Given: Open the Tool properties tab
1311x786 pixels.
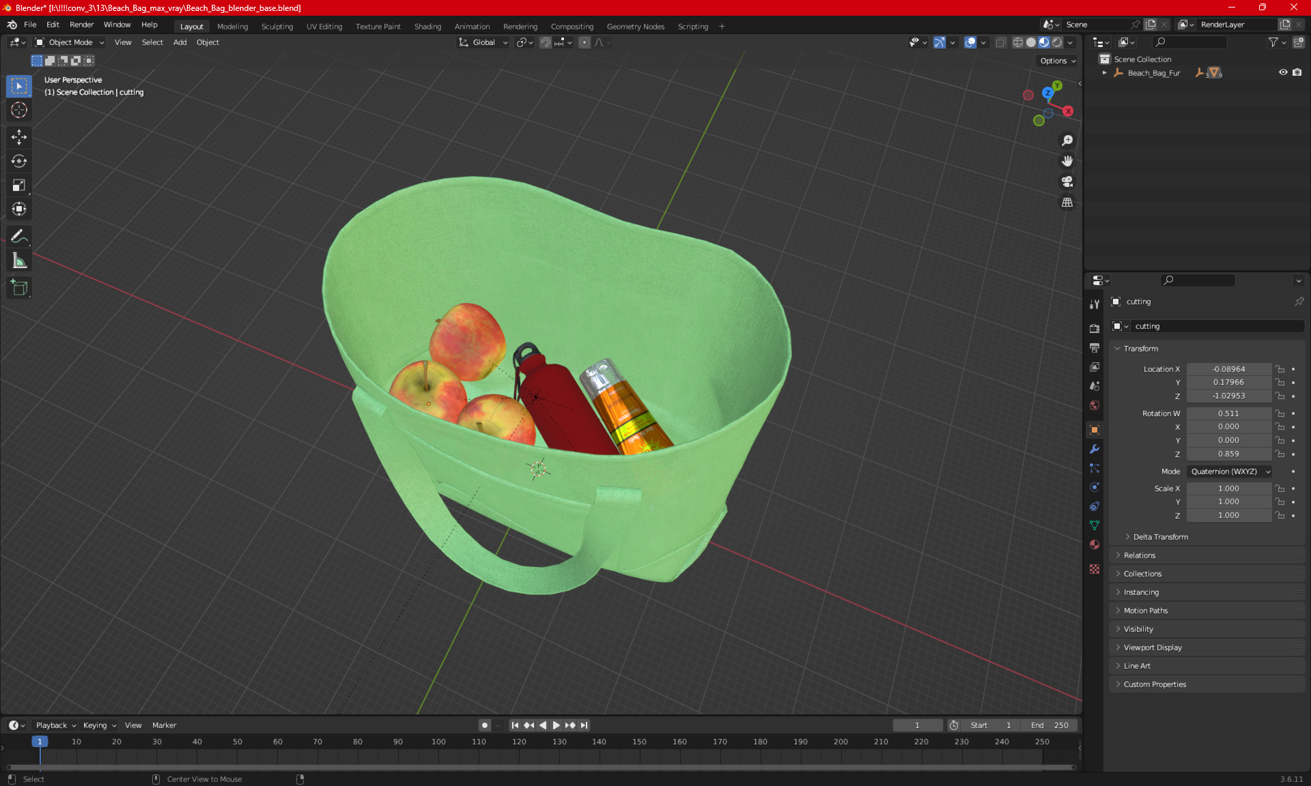Looking at the screenshot, I should 1095,304.
